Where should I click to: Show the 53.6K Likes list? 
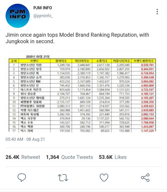point(112,157)
